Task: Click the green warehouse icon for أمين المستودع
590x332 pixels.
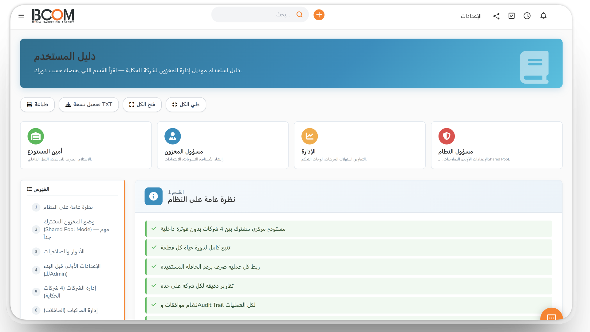Action: pos(36,136)
